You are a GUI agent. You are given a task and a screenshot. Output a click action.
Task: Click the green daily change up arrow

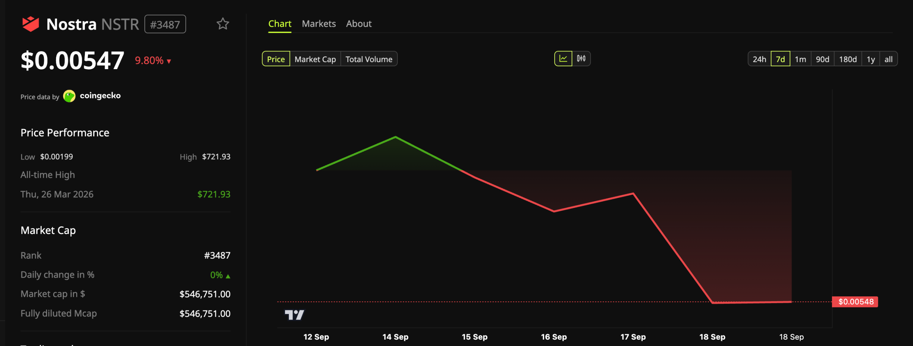228,276
